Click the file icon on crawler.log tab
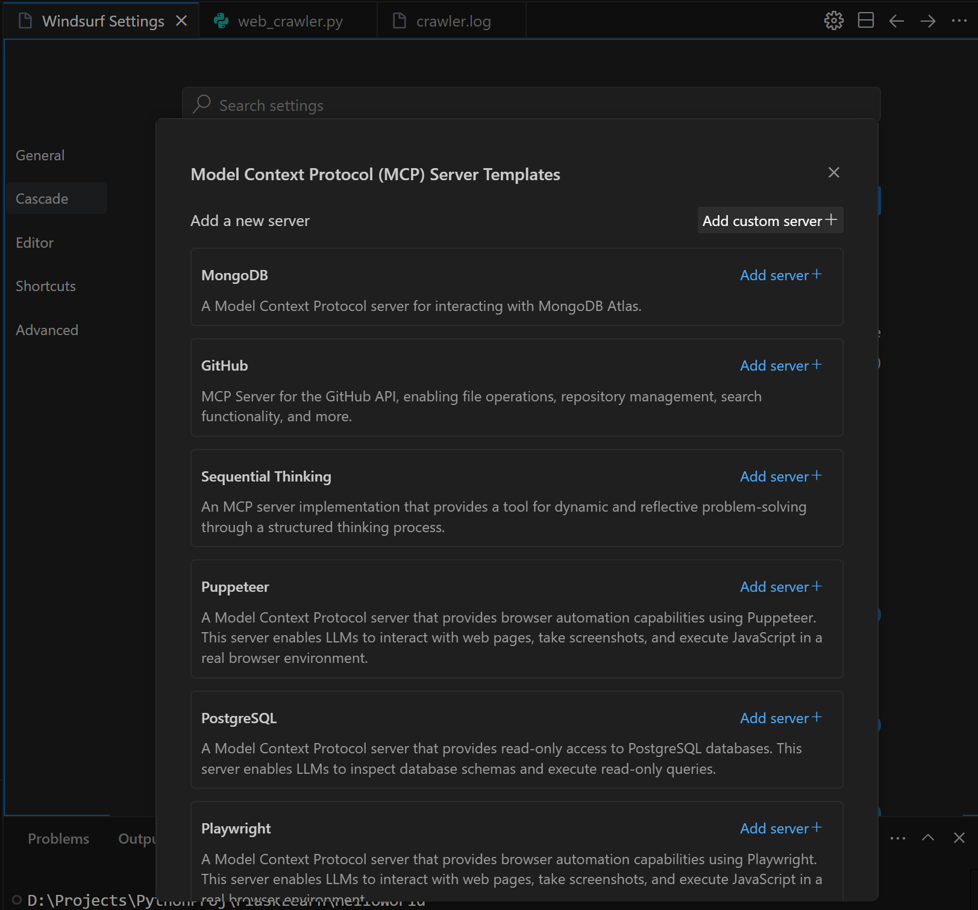 pyautogui.click(x=399, y=21)
